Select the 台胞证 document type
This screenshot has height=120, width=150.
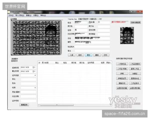click(135, 73)
